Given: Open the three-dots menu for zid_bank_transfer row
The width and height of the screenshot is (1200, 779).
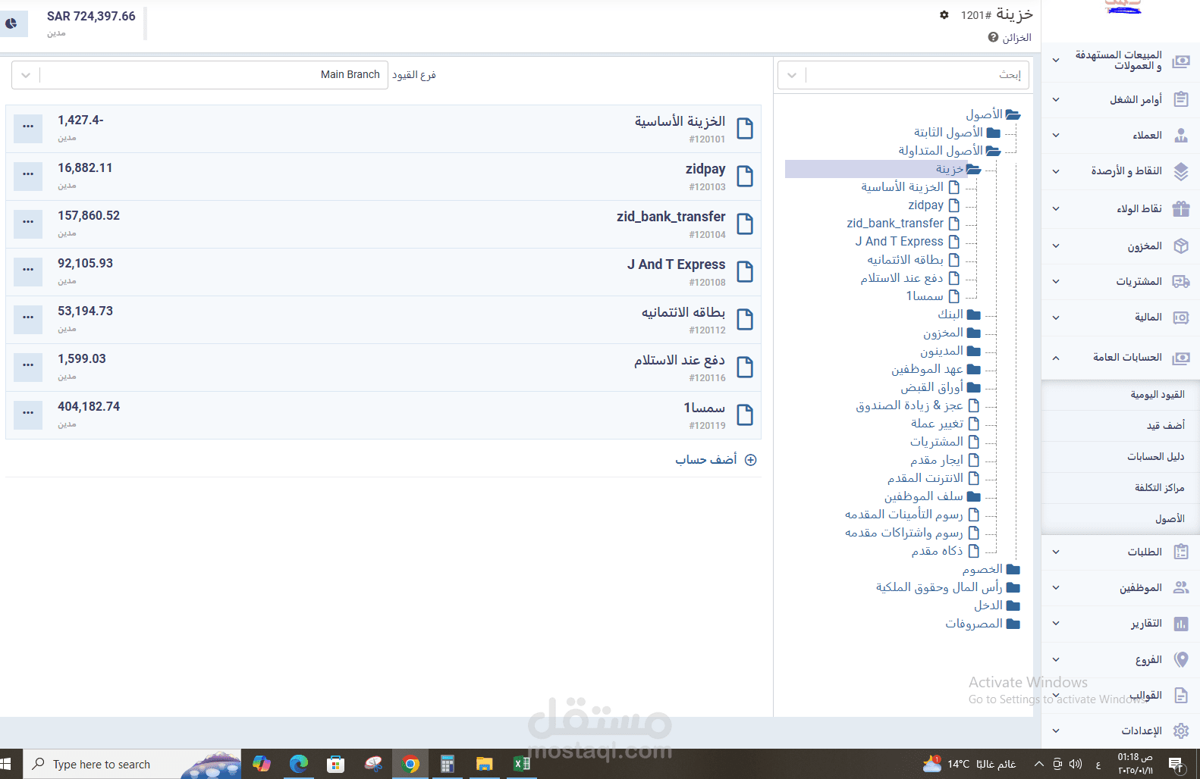Looking at the screenshot, I should coord(28,222).
